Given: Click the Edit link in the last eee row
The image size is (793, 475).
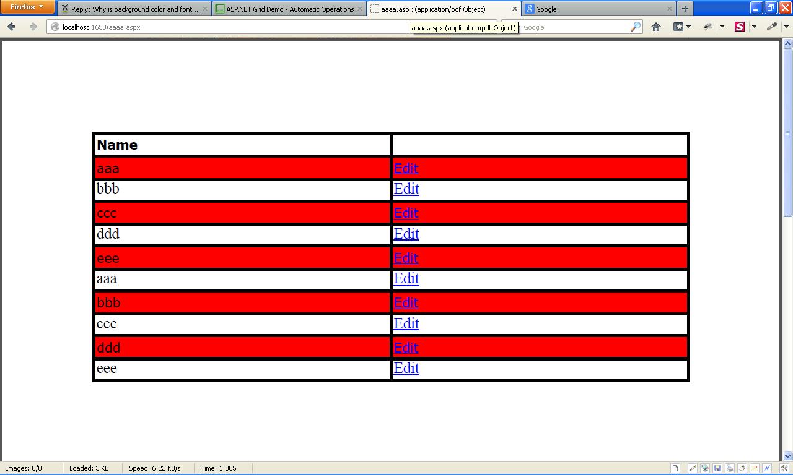Looking at the screenshot, I should [x=406, y=368].
